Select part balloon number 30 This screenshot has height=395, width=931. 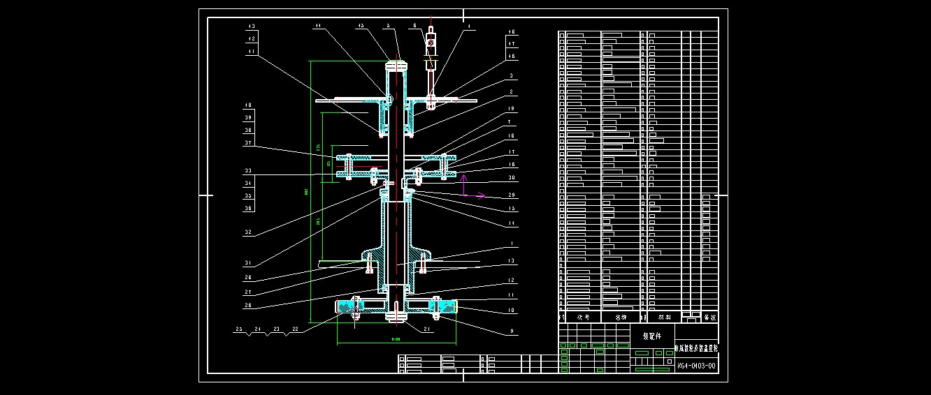[x=511, y=177]
